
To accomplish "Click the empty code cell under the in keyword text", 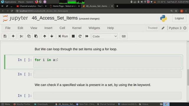I will pyautogui.click(x=107, y=95).
